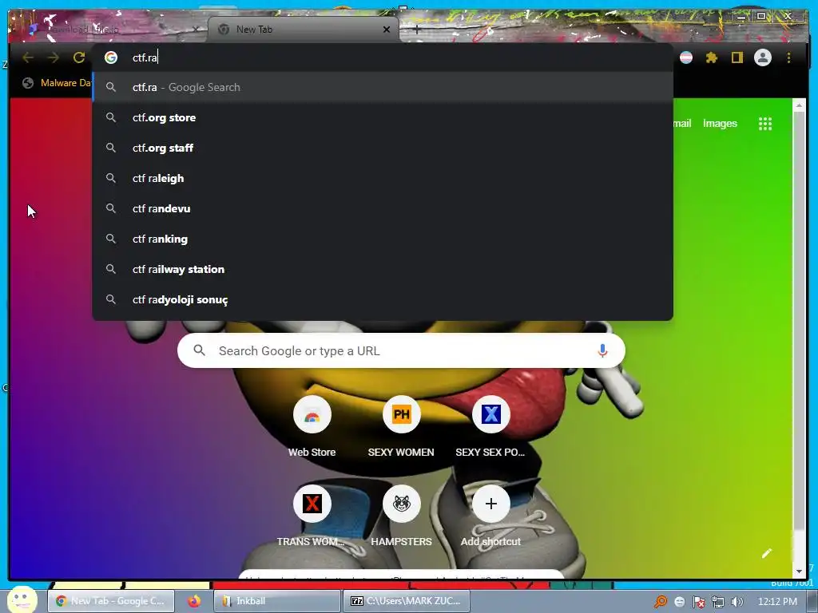
Task: Select 'ctf railway station' suggestion
Action: click(383, 269)
